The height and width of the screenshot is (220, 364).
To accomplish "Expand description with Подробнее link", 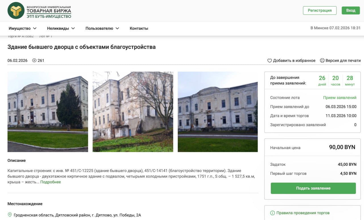I will [51, 182].
